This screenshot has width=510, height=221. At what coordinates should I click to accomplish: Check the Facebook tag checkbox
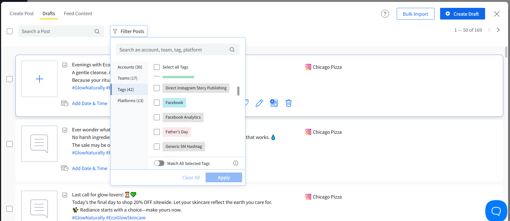(x=157, y=103)
